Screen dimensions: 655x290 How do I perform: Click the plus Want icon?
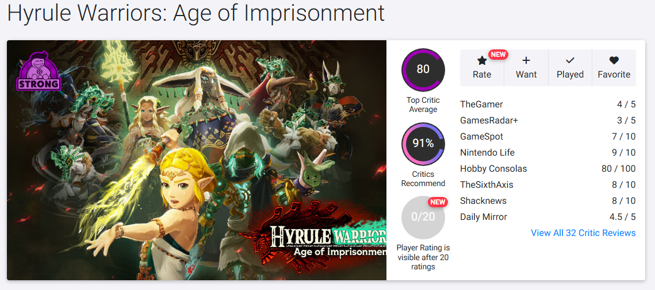[x=526, y=61]
